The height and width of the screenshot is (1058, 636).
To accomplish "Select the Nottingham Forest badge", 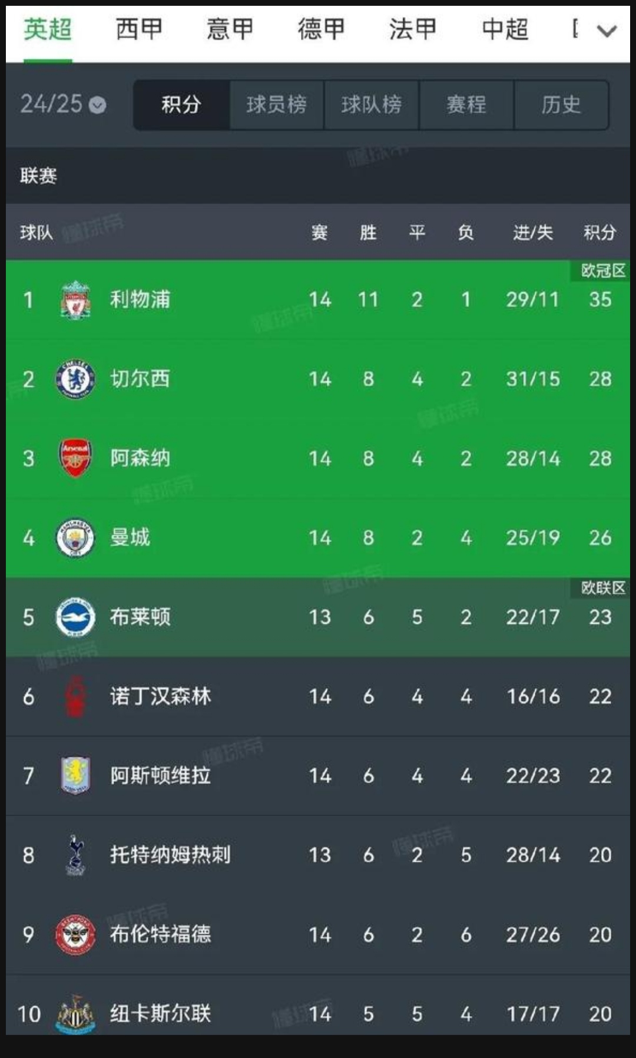I will [x=75, y=696].
